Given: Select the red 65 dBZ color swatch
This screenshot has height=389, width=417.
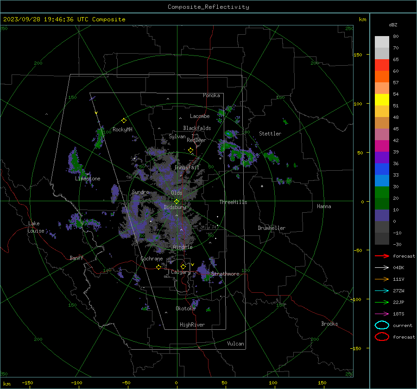Looking at the screenshot, I should coord(382,65).
